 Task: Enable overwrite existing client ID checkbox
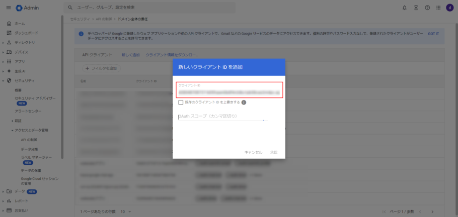pyautogui.click(x=181, y=102)
